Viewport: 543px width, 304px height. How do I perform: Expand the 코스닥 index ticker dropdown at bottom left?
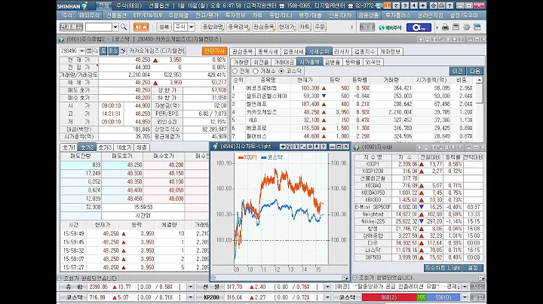click(x=190, y=297)
